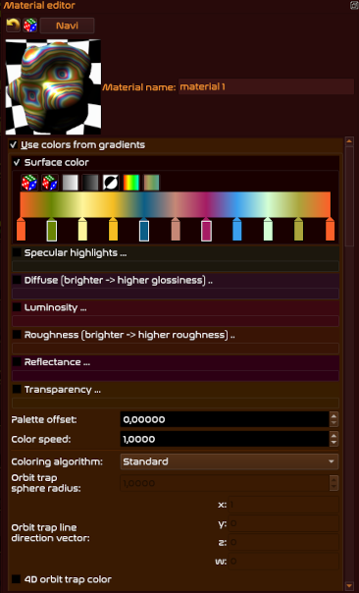Click the scrollbar up arrow

[349, 141]
